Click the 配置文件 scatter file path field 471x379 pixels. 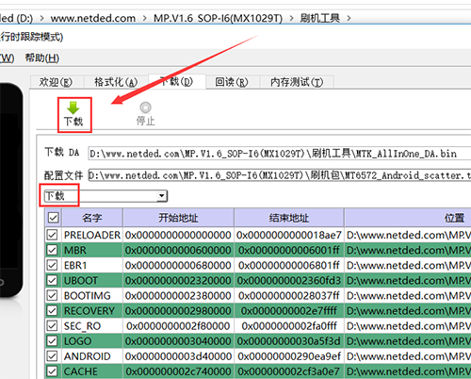280,175
